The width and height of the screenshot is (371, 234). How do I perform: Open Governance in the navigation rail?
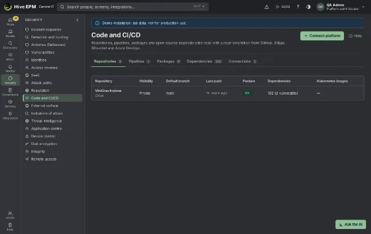[x=10, y=92]
